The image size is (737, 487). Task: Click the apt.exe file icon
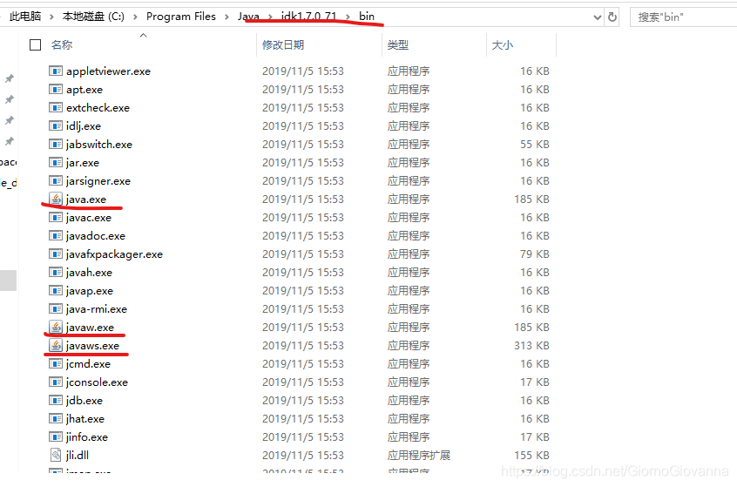tap(56, 90)
